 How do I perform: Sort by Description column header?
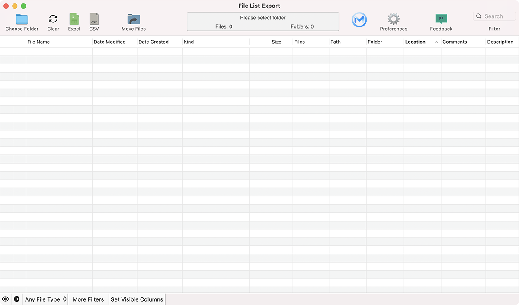[x=502, y=42]
